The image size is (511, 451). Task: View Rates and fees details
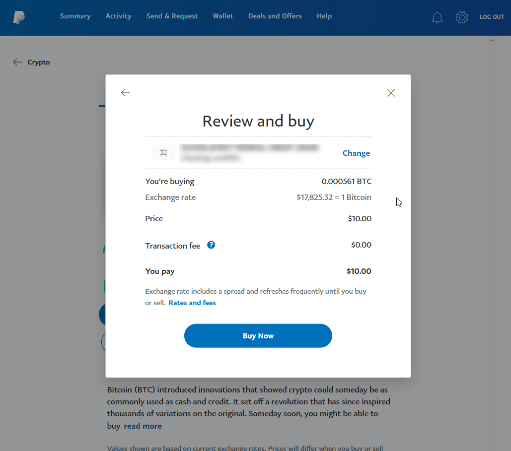tap(192, 303)
